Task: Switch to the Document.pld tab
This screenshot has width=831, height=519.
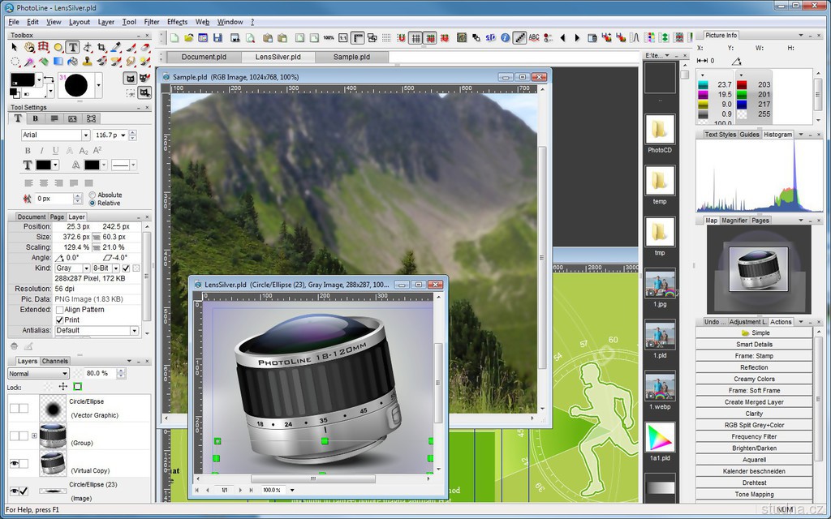Action: 204,57
